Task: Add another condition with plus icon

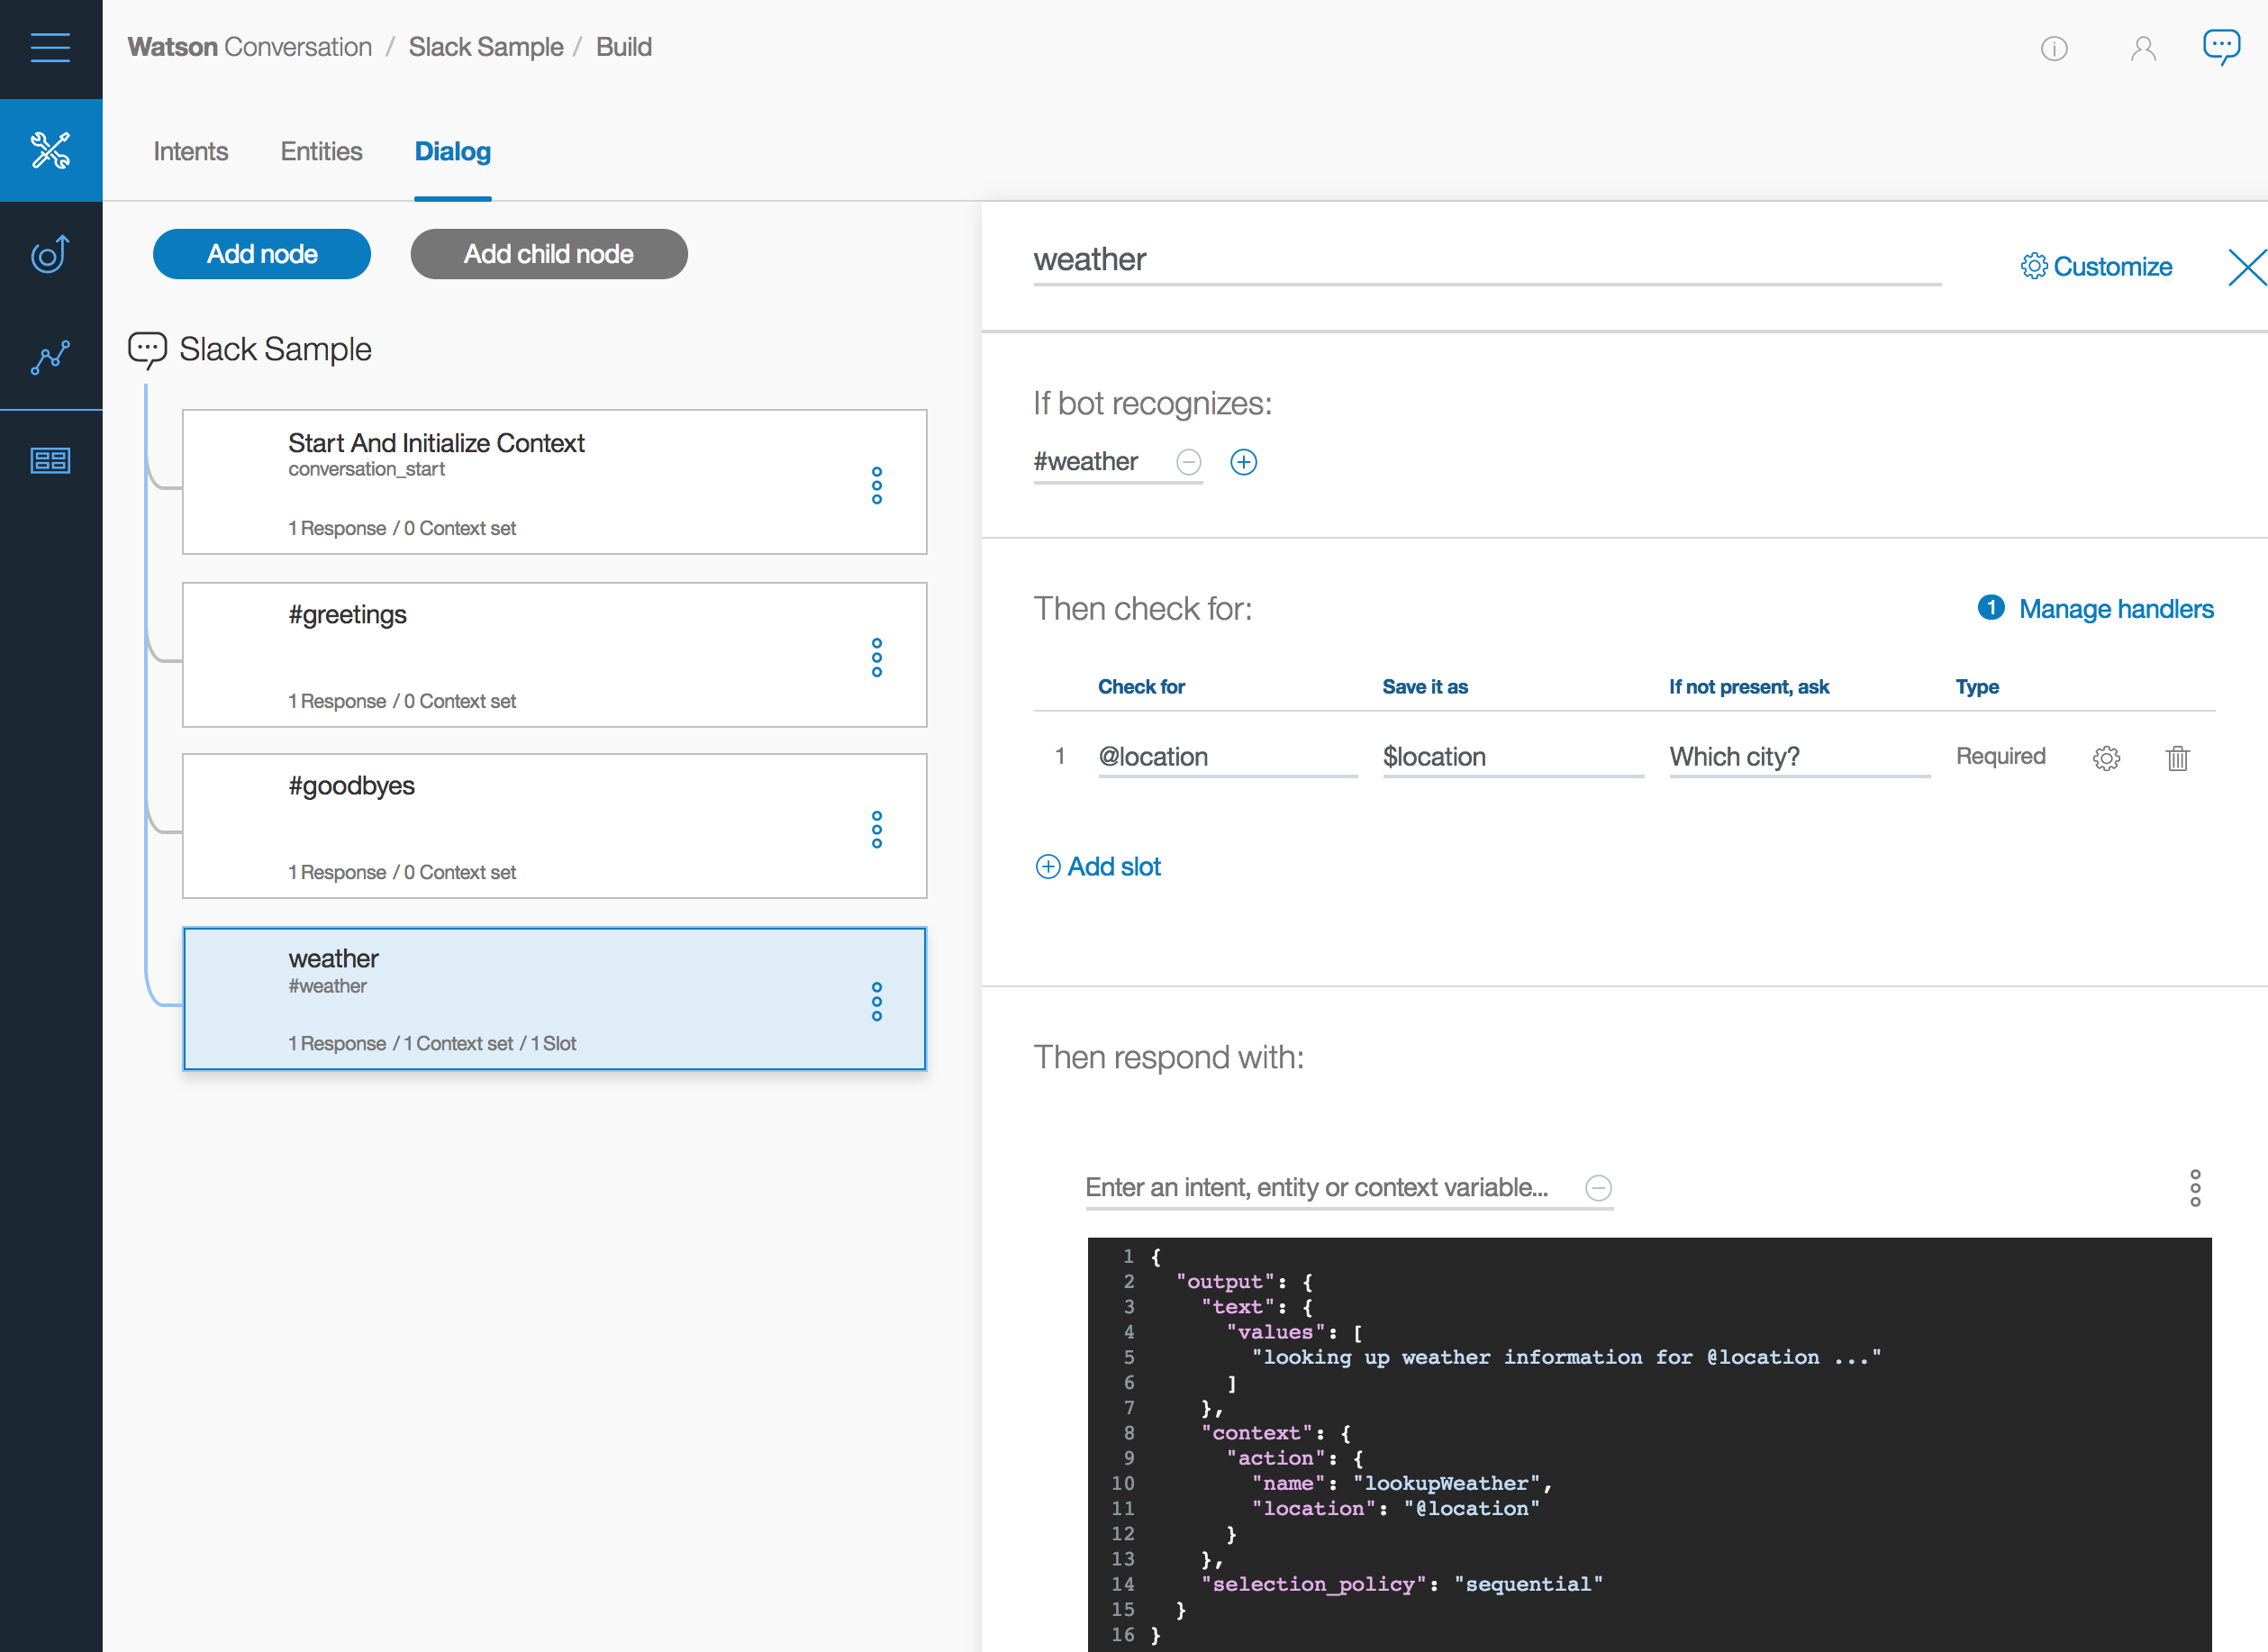Action: click(x=1243, y=462)
